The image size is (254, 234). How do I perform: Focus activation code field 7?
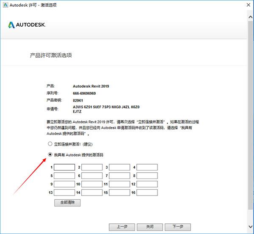point(119,176)
